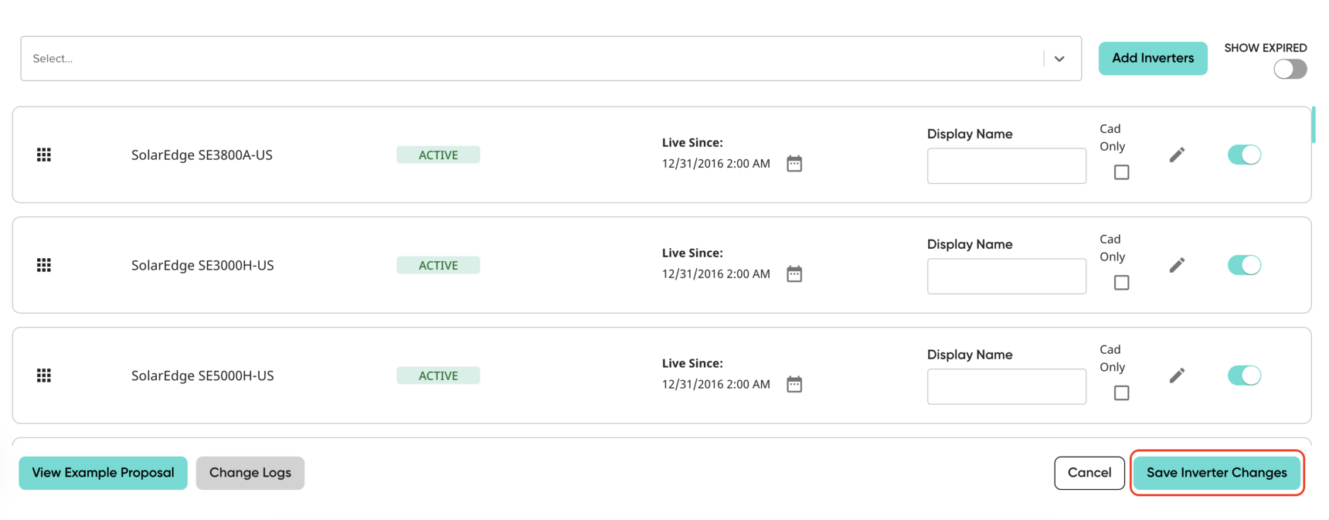Open the calendar picker for SE3000H-US
This screenshot has width=1329, height=520.
point(794,274)
